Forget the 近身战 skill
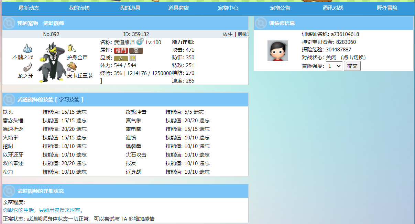This screenshot has width=415, height=224. click(205, 172)
